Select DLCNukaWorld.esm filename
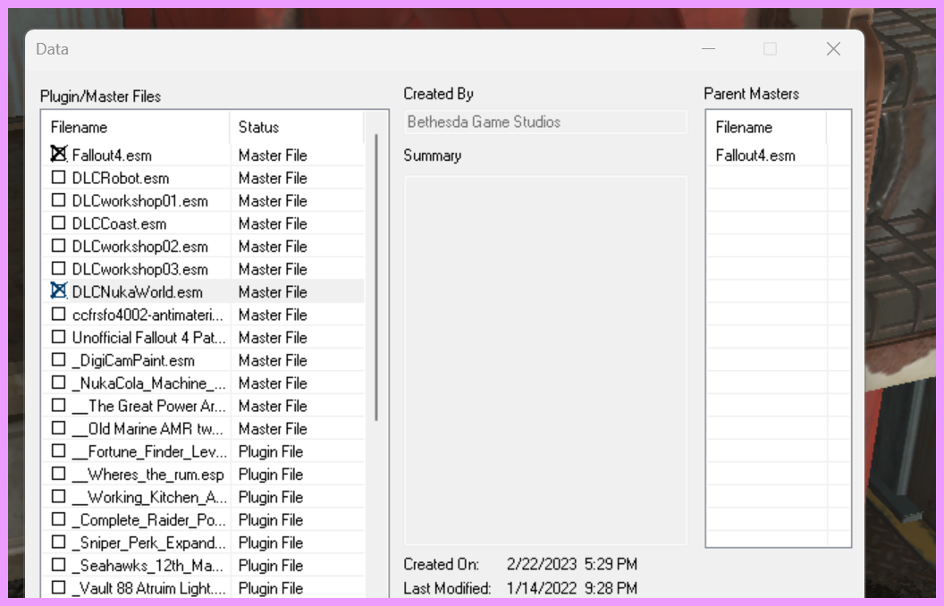Image resolution: width=944 pixels, height=606 pixels. (x=138, y=292)
